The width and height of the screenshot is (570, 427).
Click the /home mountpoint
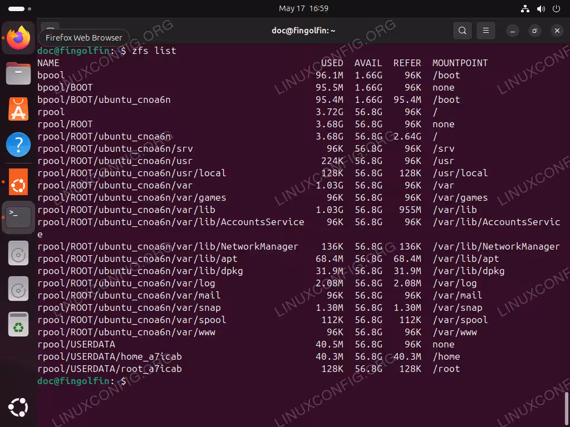[446, 356]
